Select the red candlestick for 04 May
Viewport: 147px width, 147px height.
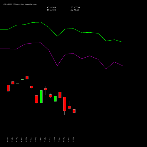click(13, 83)
